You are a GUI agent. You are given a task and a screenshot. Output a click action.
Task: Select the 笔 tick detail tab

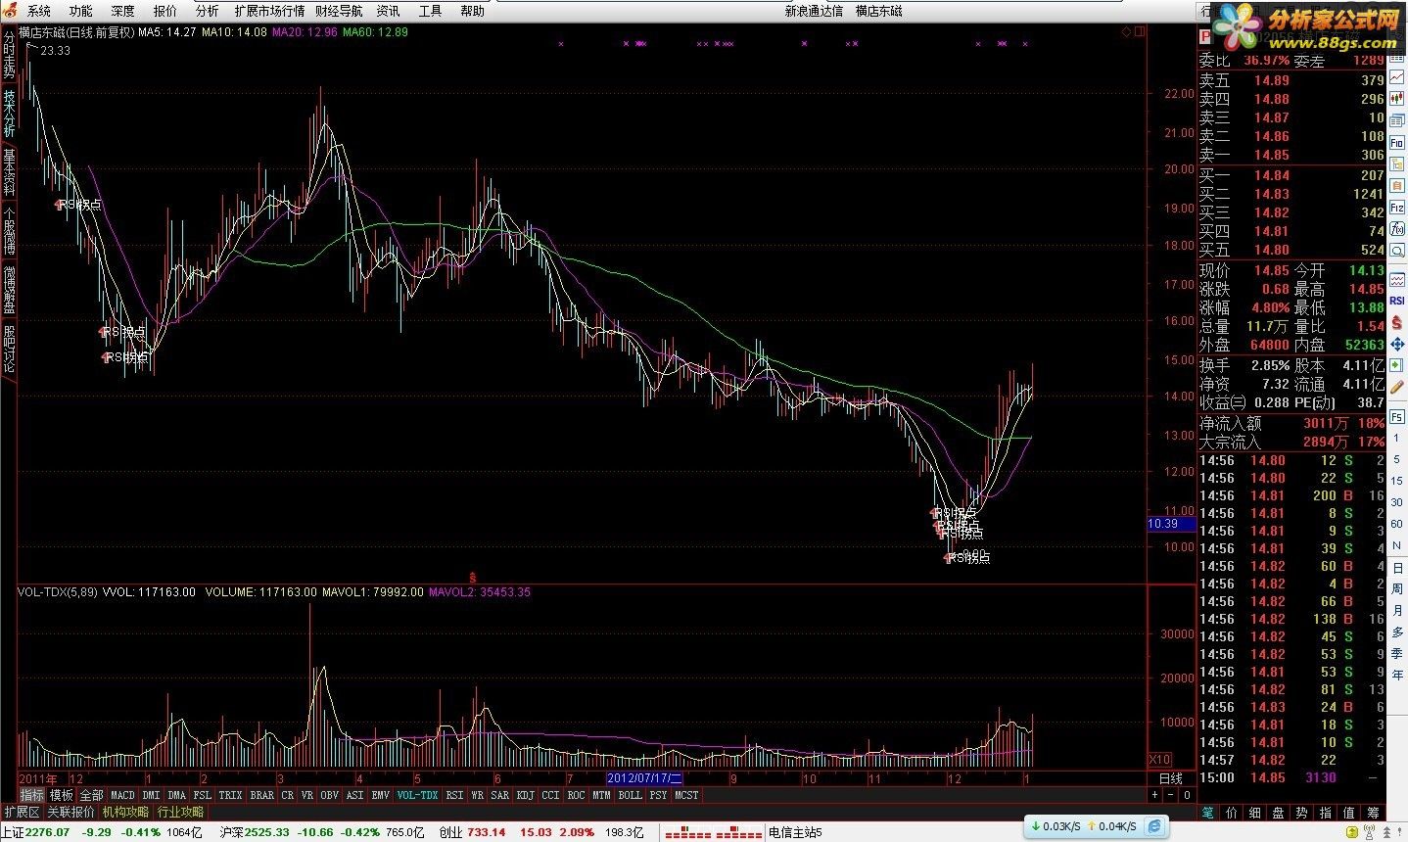pyautogui.click(x=1207, y=812)
